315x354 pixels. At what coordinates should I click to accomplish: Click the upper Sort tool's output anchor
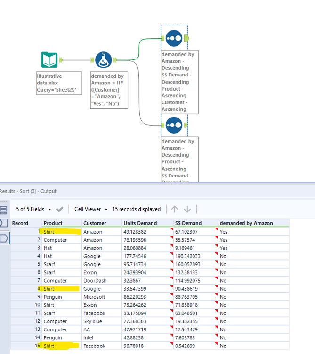click(x=186, y=38)
